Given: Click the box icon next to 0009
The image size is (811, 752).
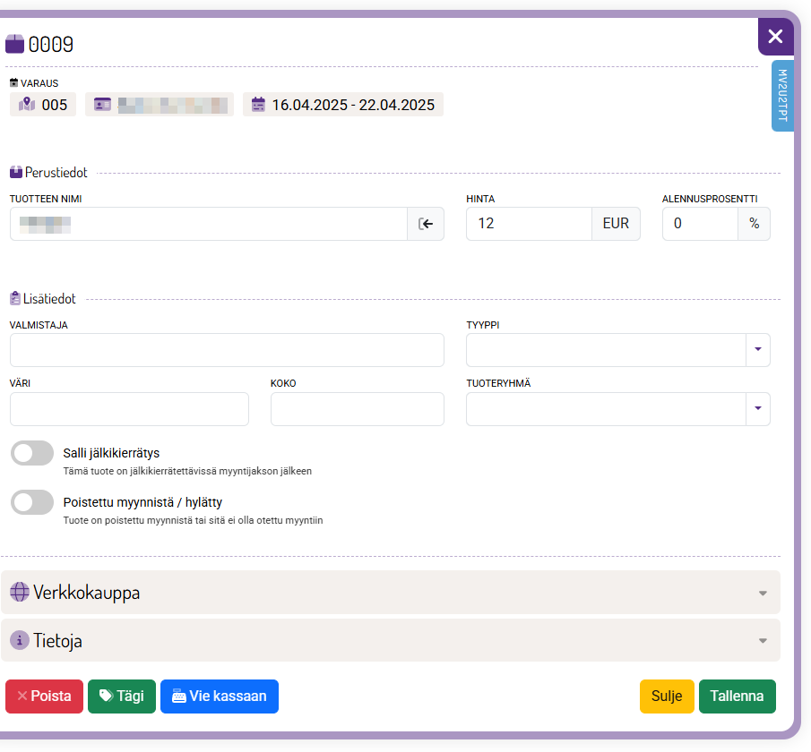Looking at the screenshot, I should point(14,44).
